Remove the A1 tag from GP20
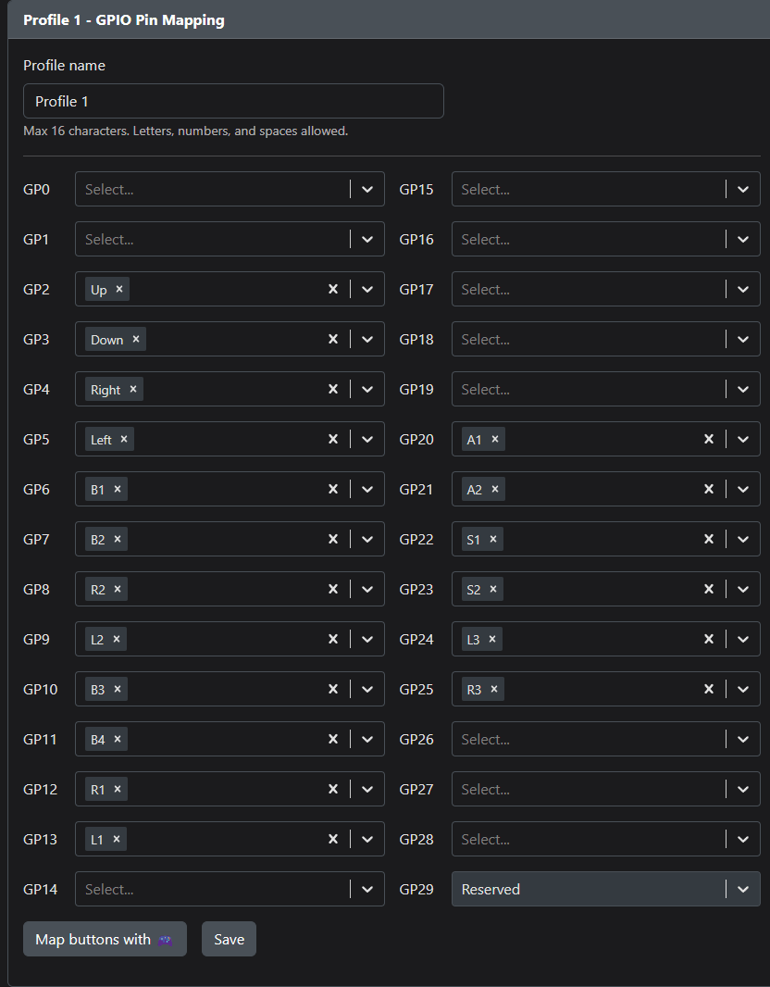The width and height of the screenshot is (770, 987). [x=495, y=439]
